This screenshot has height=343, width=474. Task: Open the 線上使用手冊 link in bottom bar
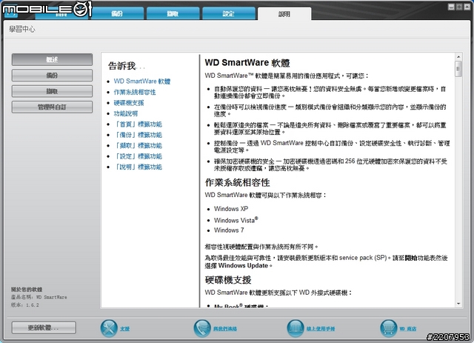click(x=321, y=329)
